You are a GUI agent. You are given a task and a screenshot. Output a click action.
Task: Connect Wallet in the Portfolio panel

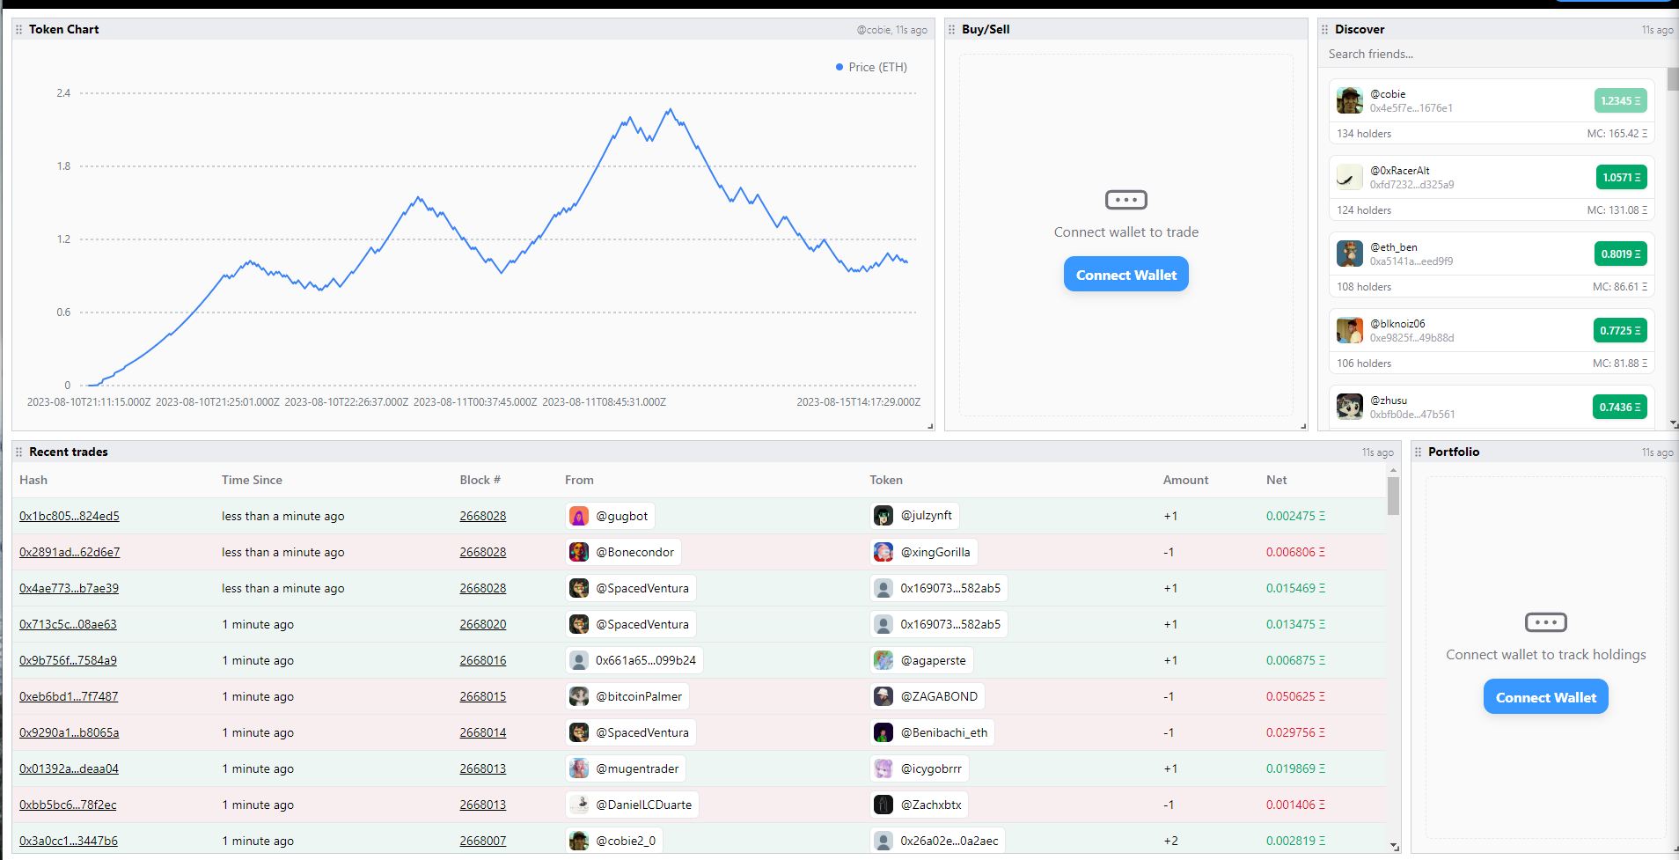pyautogui.click(x=1546, y=697)
